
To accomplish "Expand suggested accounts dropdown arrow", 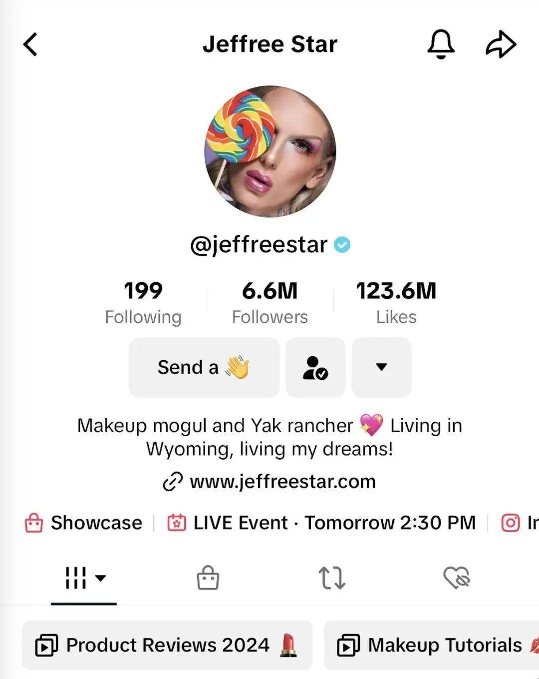I will click(x=382, y=367).
